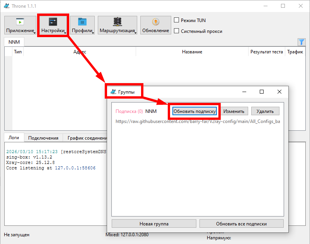Click Обновить все подписки button
The image size is (310, 244).
(242, 224)
